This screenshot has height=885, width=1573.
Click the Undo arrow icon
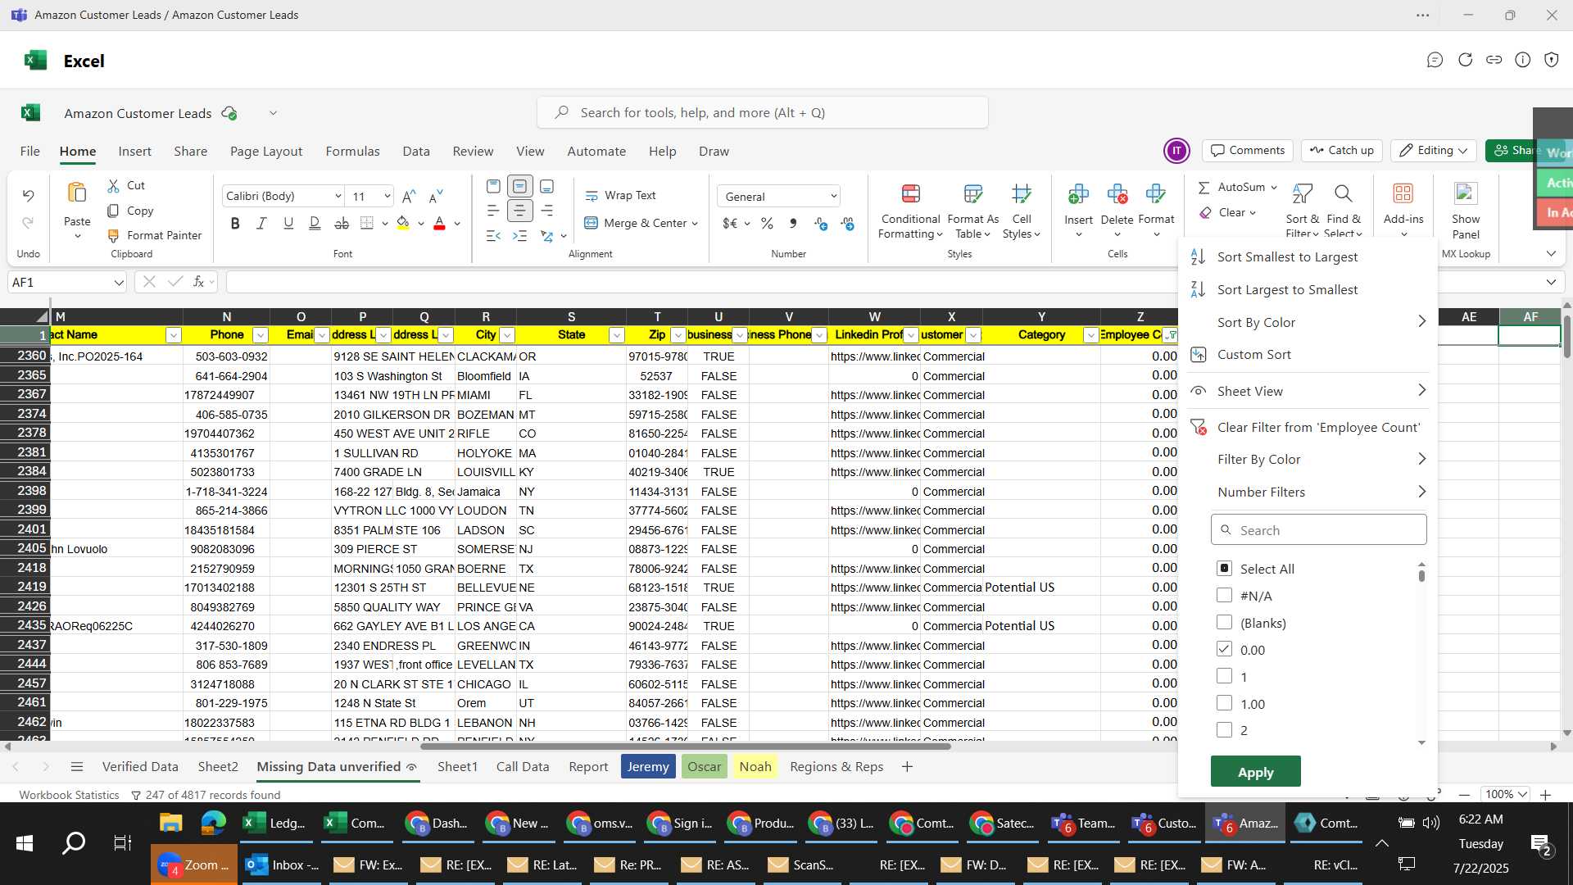(x=28, y=195)
